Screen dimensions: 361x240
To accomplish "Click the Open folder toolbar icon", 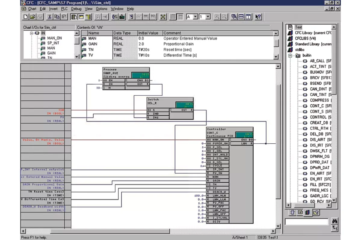I will tap(33, 17).
